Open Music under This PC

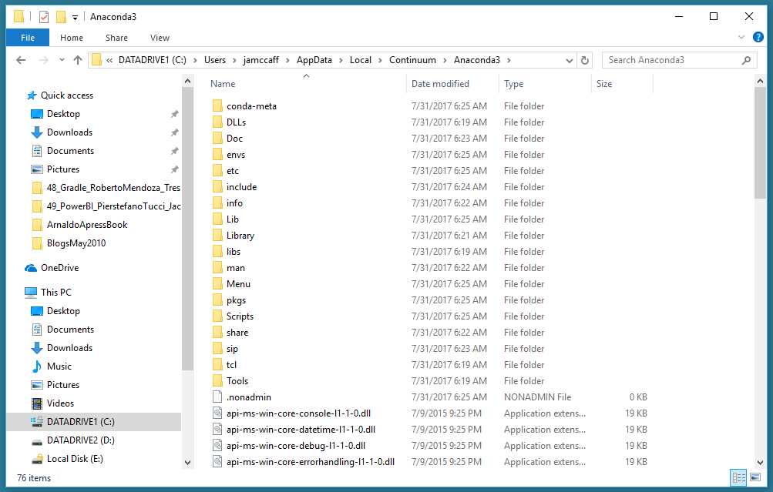pyautogui.click(x=59, y=366)
